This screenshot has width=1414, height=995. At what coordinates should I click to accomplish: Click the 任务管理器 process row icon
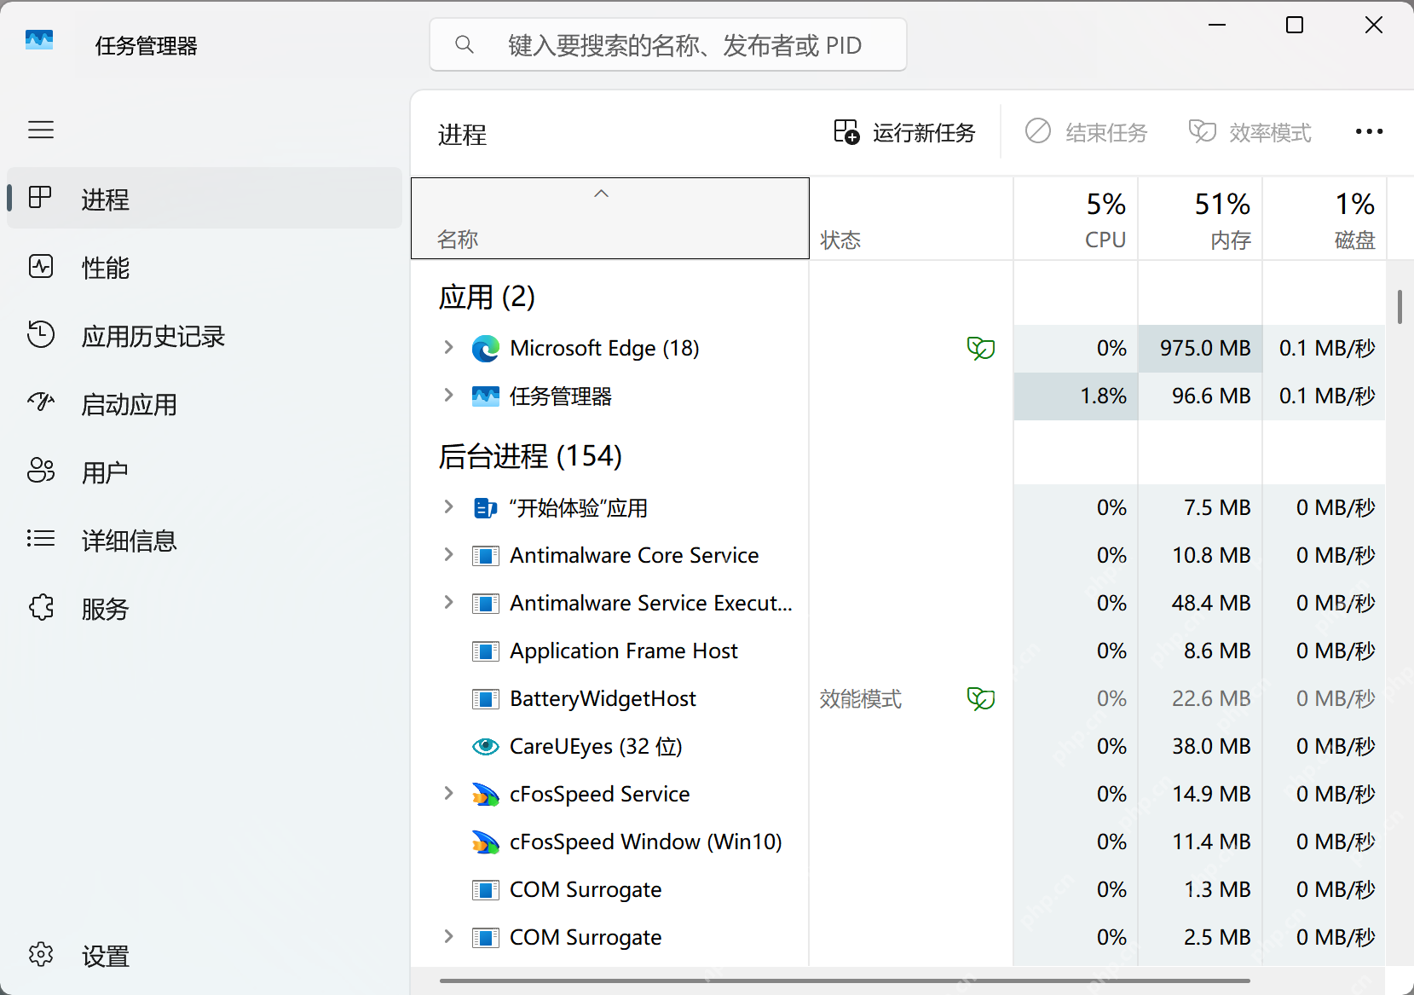tap(486, 396)
